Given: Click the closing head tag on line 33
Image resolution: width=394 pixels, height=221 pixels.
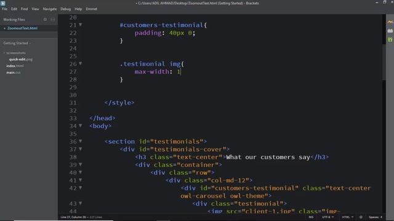Looking at the screenshot, I should (102, 118).
